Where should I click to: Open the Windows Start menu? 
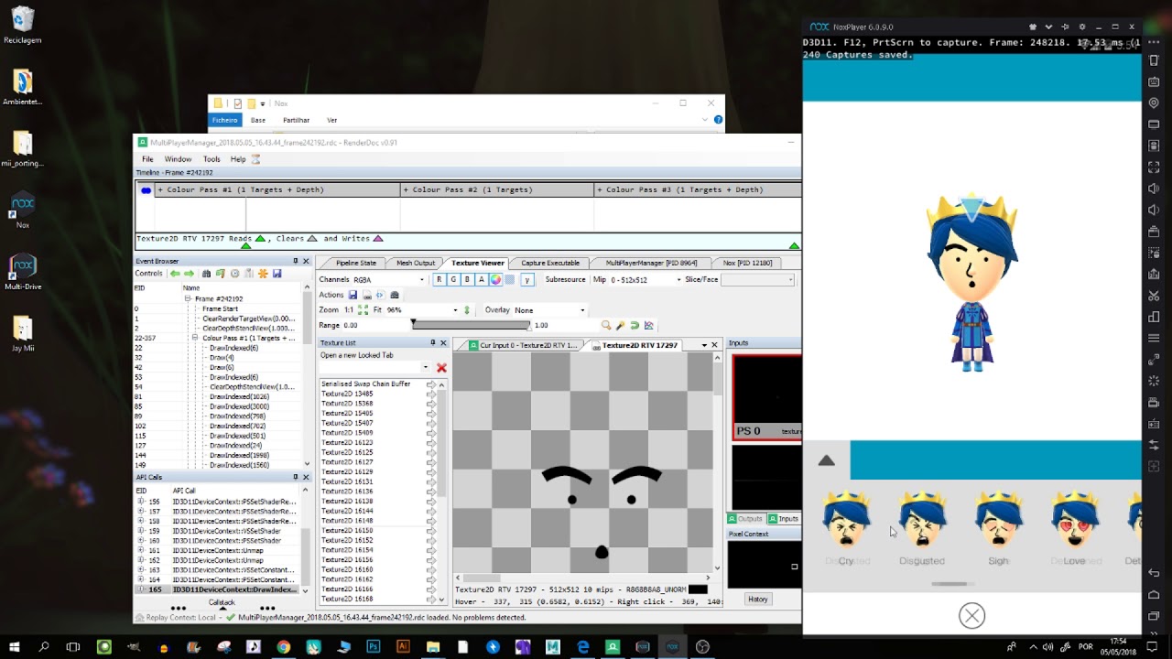coord(15,646)
